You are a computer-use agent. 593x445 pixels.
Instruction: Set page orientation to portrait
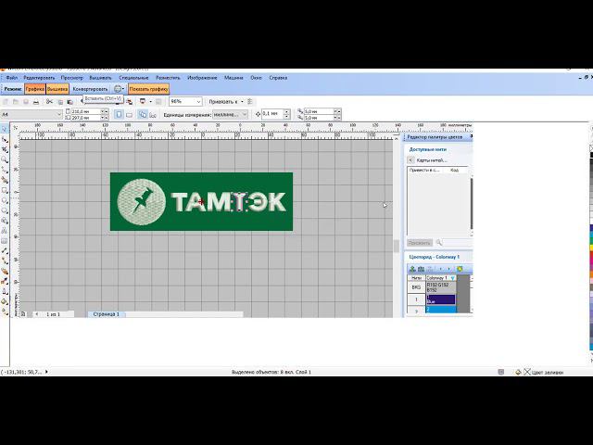[x=119, y=114]
